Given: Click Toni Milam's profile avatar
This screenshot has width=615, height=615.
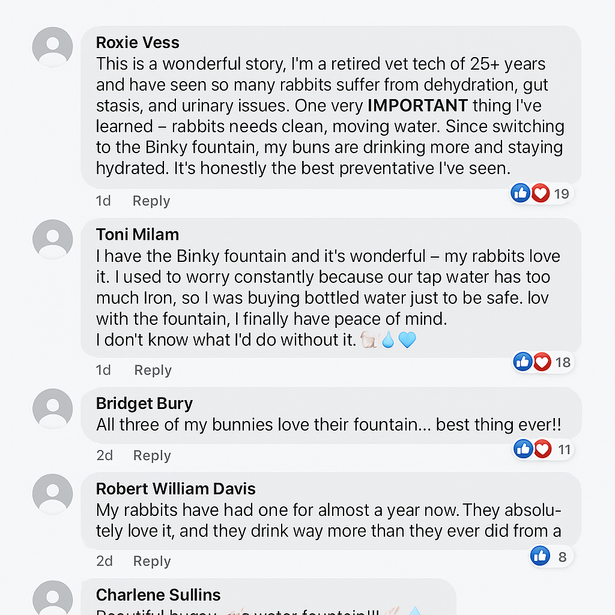Looking at the screenshot, I should [x=52, y=239].
